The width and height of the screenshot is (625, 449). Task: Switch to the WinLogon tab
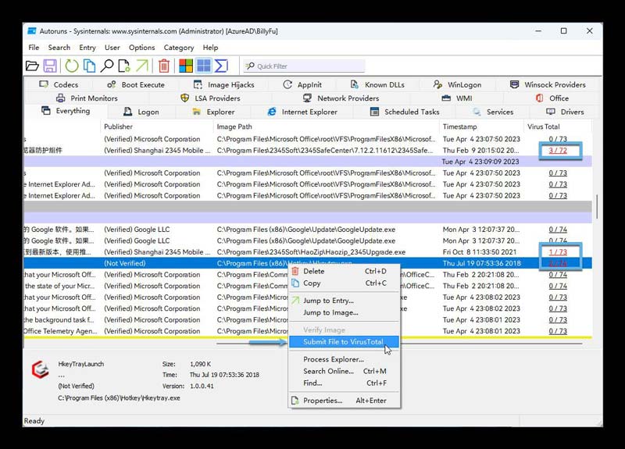pos(457,84)
